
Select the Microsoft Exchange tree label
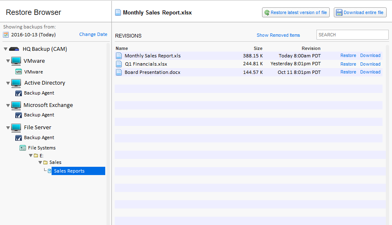pyautogui.click(x=48, y=105)
